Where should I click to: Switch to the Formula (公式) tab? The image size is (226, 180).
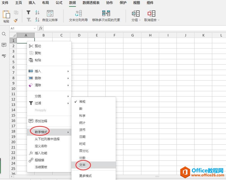[59, 3]
